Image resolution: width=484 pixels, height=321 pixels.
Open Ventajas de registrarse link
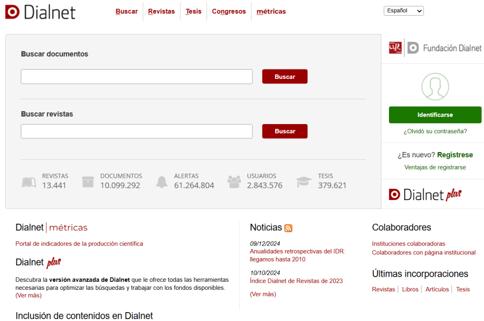(435, 168)
